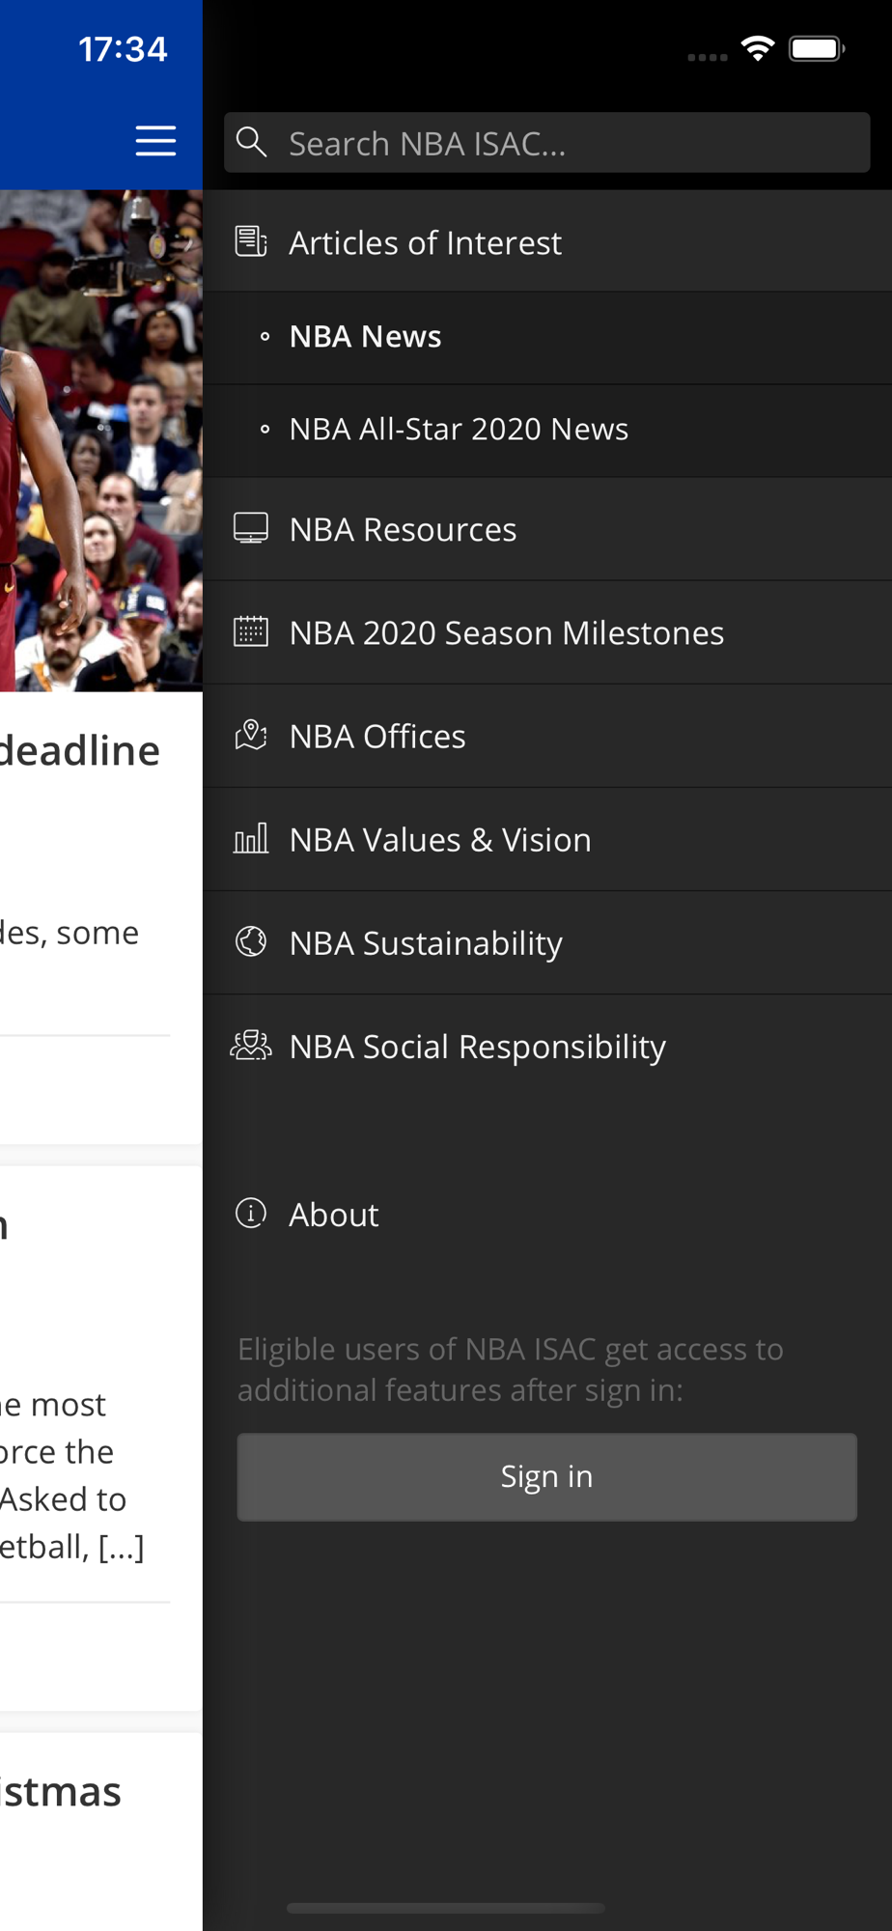This screenshot has height=1931, width=892.
Task: Focus the Search NBA ISAC field
Action: point(547,143)
